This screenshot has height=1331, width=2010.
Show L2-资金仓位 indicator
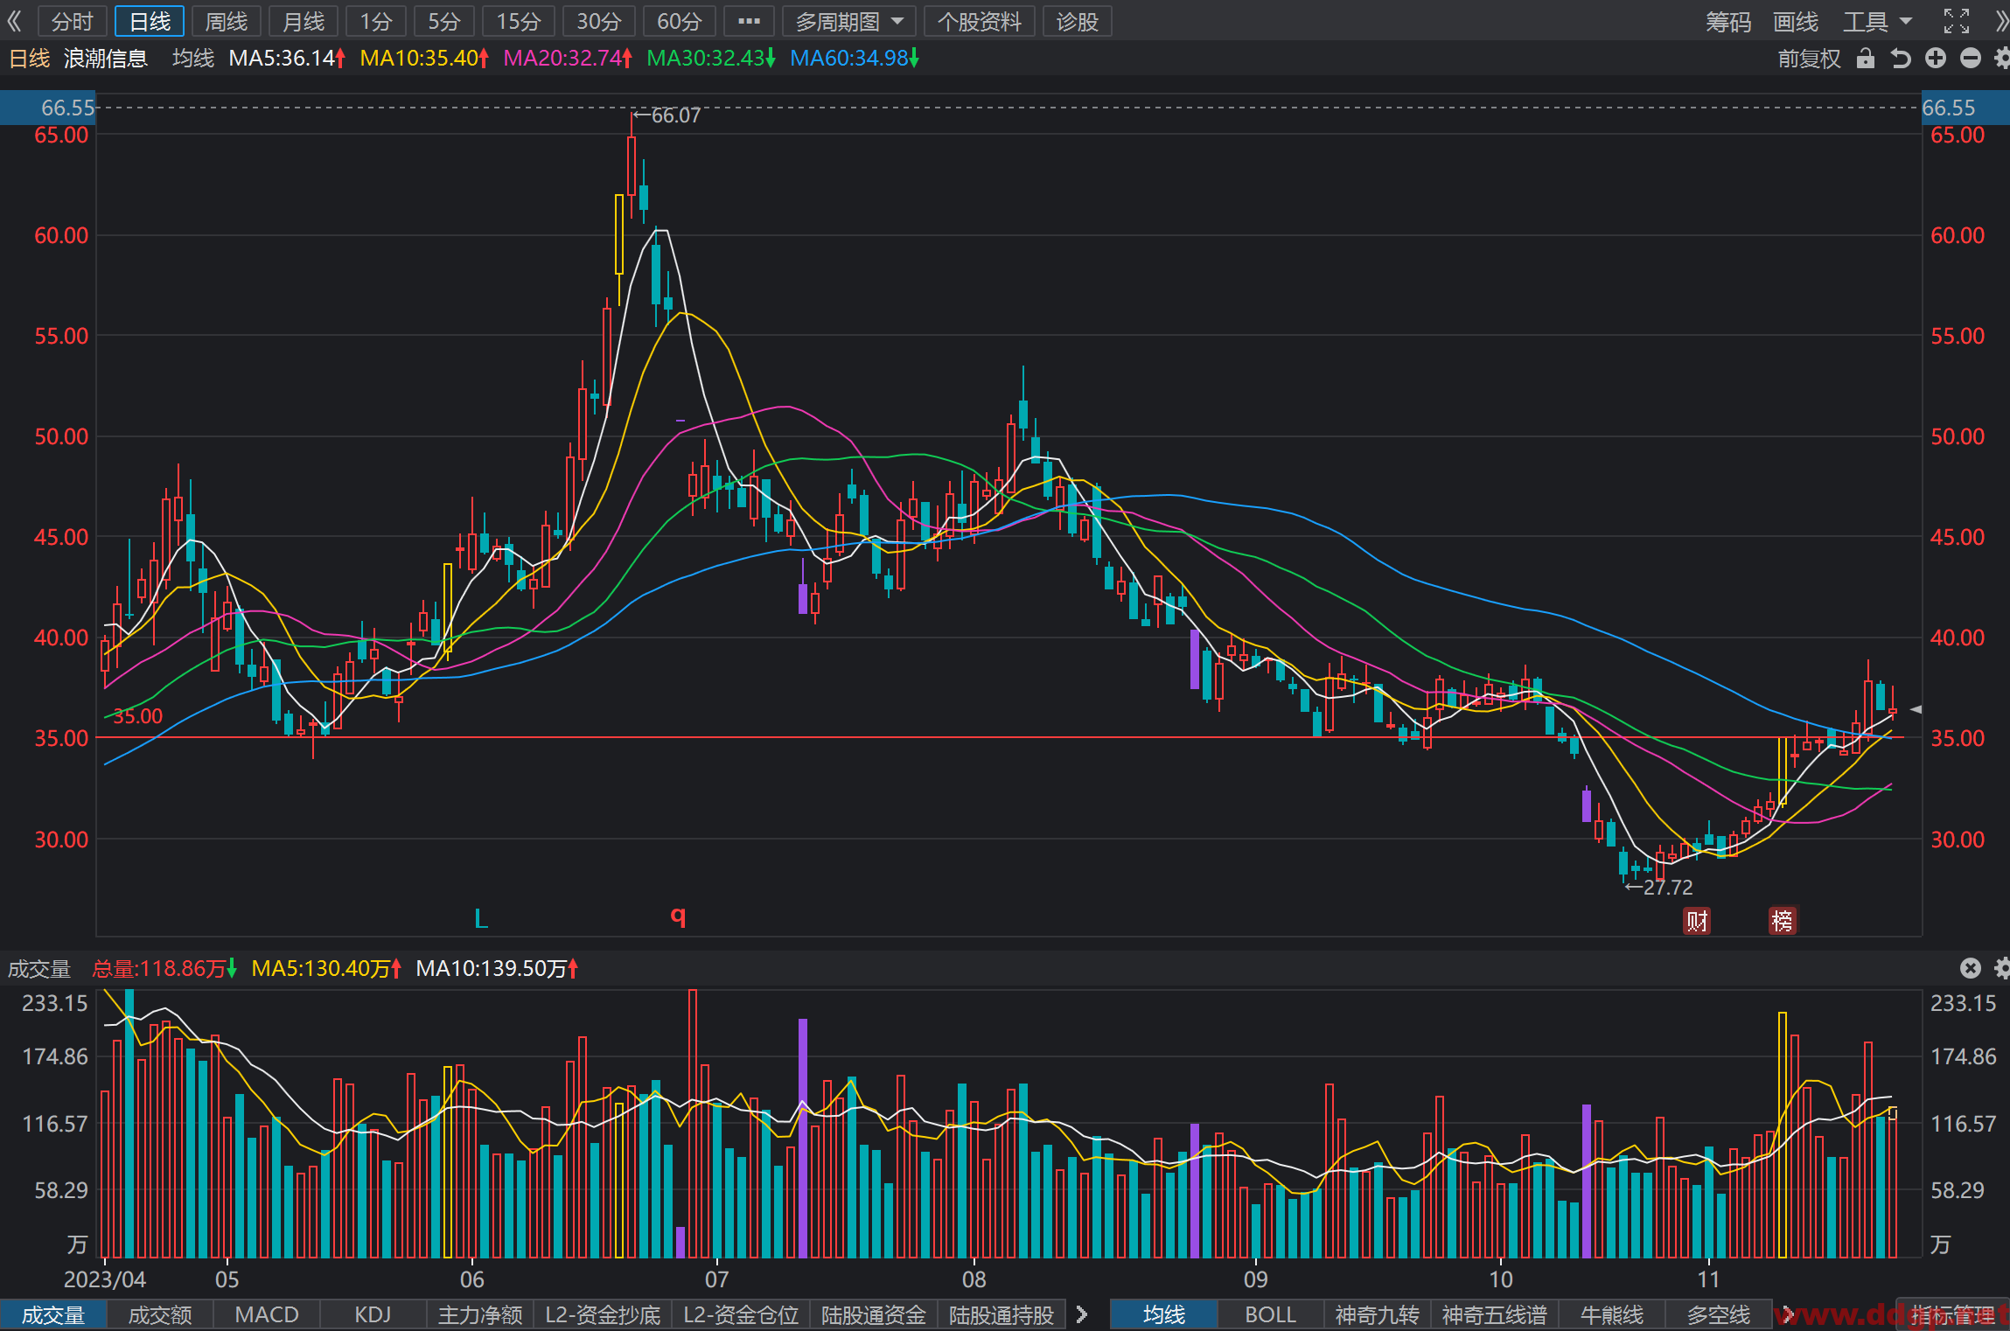pyautogui.click(x=741, y=1314)
